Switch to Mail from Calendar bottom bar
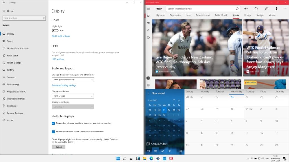The image size is (289, 162). pos(148,151)
